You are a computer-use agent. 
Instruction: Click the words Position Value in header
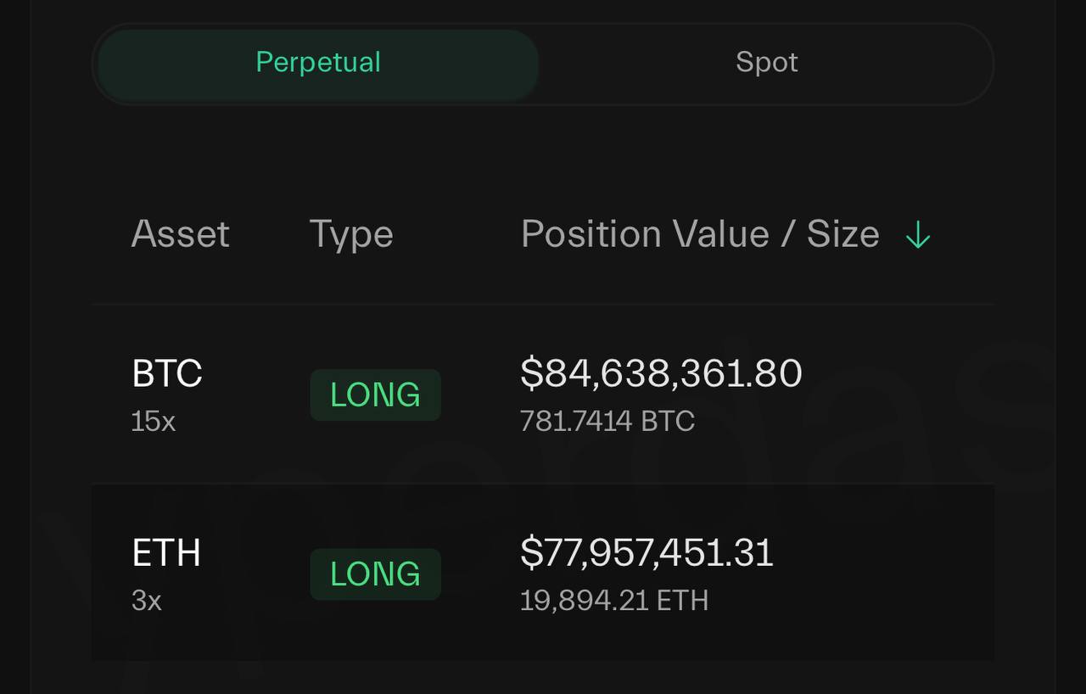pos(645,234)
